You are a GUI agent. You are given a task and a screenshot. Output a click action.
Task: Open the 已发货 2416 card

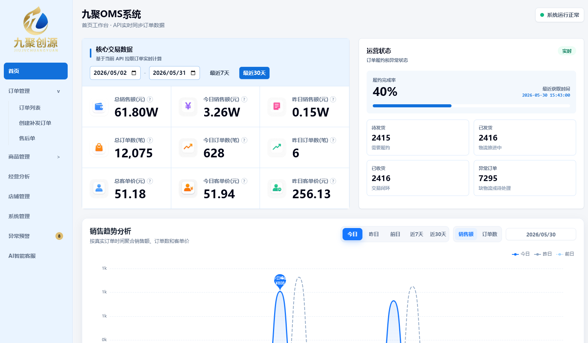click(525, 138)
